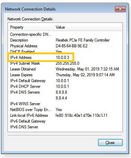Select the IPv6 DNS Server row
Image resolution: width=131 pixels, height=158 pixels.
(x=65, y=127)
